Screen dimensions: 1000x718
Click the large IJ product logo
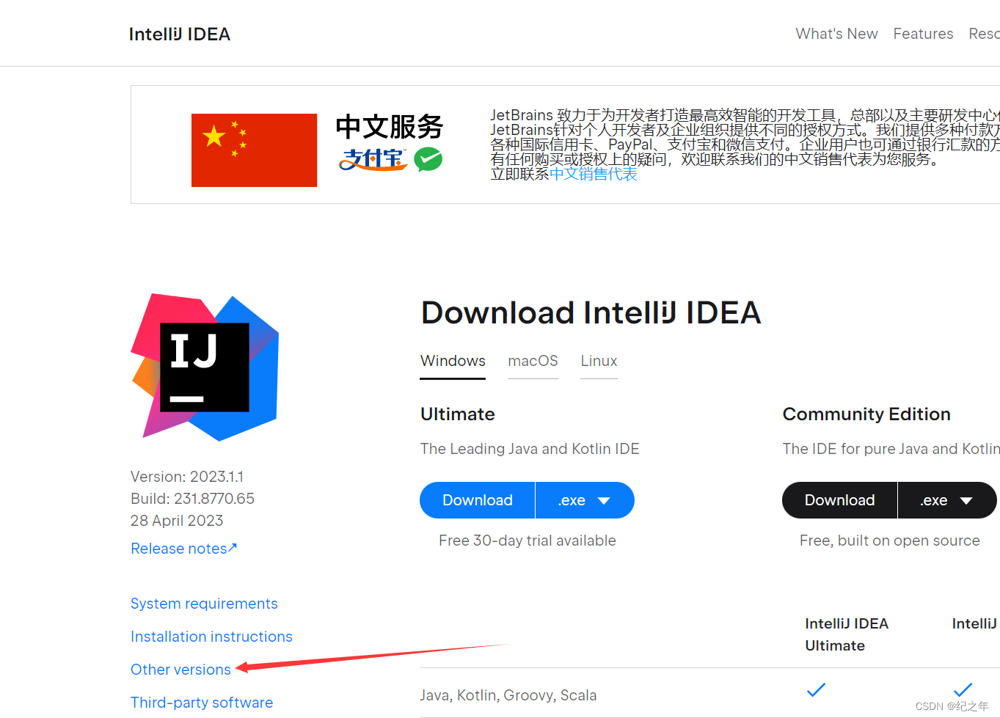pos(205,367)
